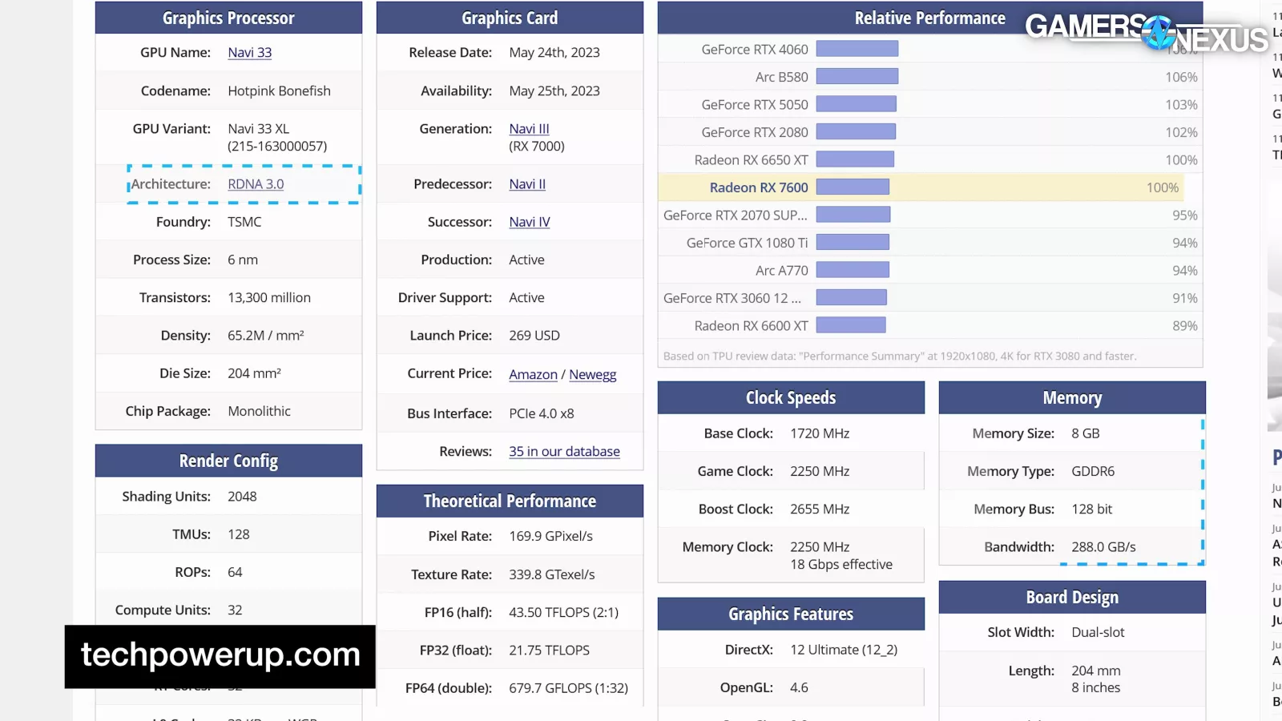This screenshot has height=721, width=1282.
Task: Click the ROPs value '64'
Action: (x=235, y=573)
